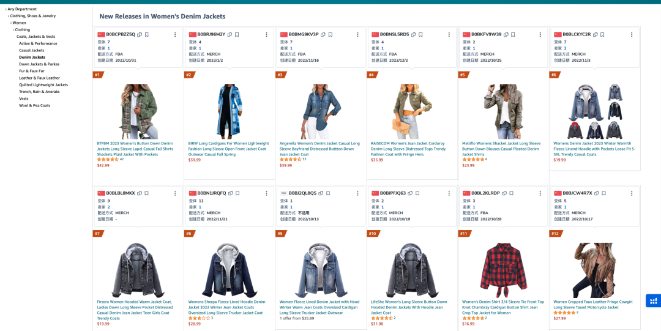Screen dimensions: 661x331
Task: Bookmark product B0BRJ96M2Y
Action: pyautogui.click(x=237, y=34)
